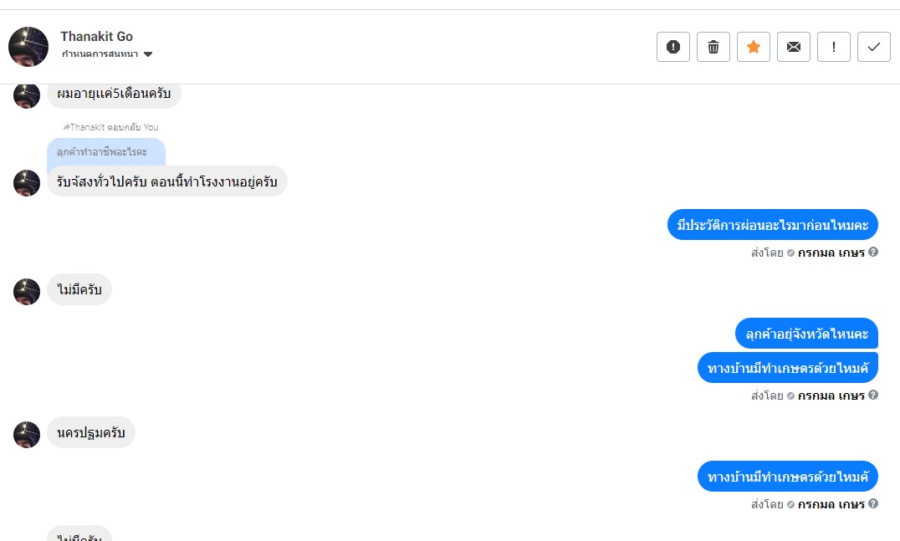Click help icon under last sent message
Screen dimensions: 900x541
coord(873,503)
